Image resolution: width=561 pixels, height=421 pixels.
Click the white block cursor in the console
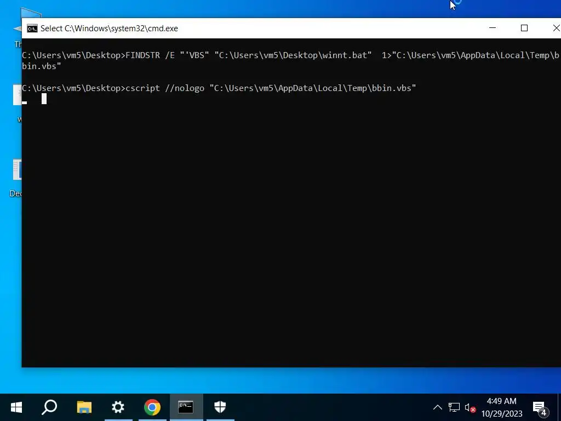pyautogui.click(x=44, y=99)
